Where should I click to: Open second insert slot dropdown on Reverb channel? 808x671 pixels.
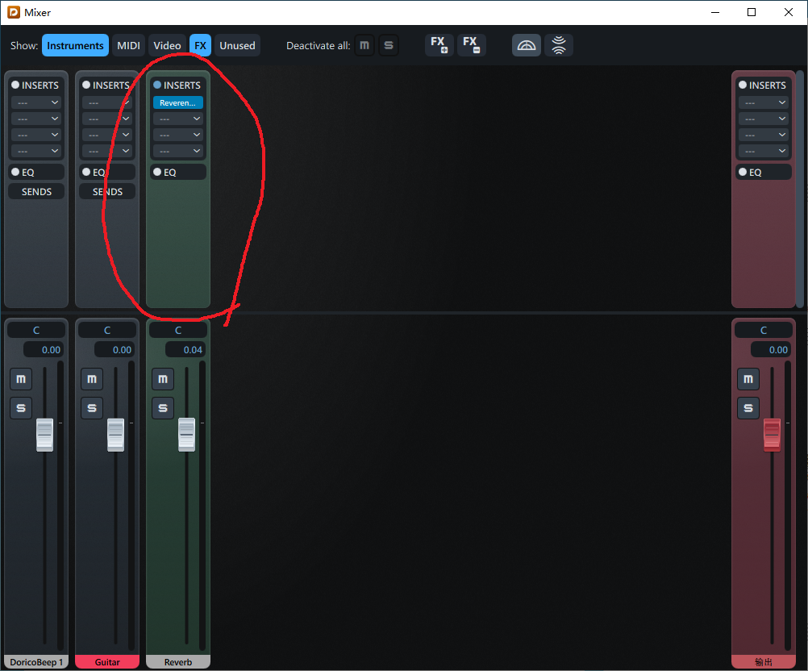[178, 119]
